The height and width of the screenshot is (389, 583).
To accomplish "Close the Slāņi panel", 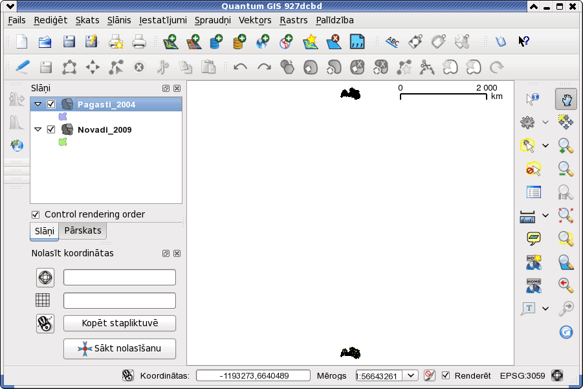I will coord(177,88).
